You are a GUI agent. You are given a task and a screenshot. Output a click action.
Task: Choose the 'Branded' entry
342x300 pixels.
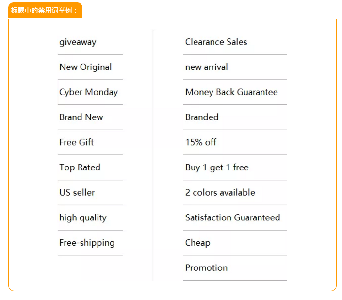tap(202, 117)
